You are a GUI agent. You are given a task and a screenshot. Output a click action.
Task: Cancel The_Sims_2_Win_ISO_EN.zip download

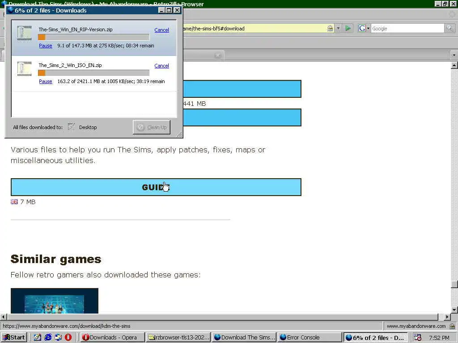pos(161,66)
